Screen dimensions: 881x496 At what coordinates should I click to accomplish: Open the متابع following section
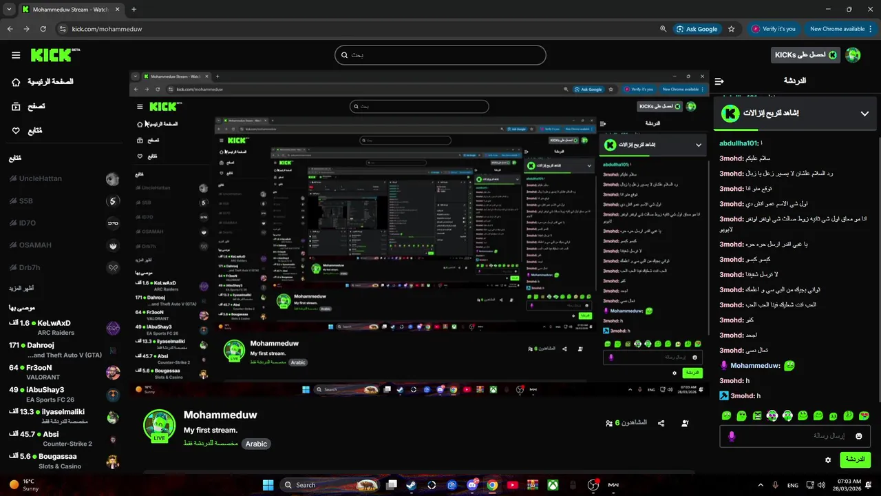27,130
